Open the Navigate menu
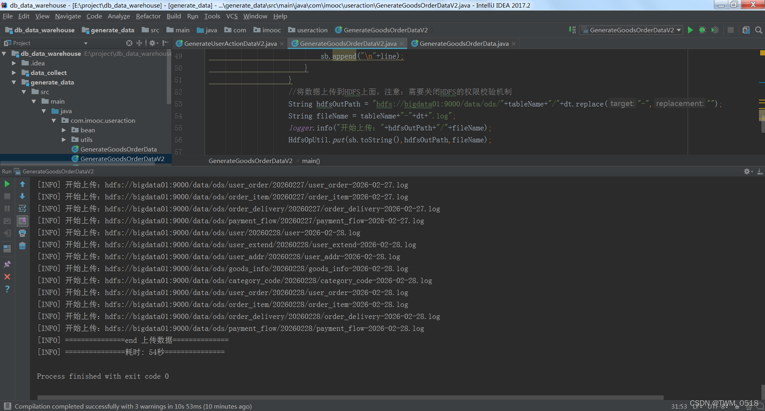 (x=68, y=16)
